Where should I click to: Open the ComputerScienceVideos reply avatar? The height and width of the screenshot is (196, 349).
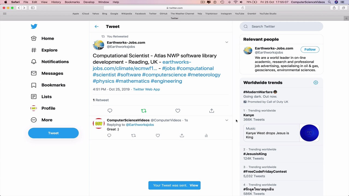click(x=98, y=124)
